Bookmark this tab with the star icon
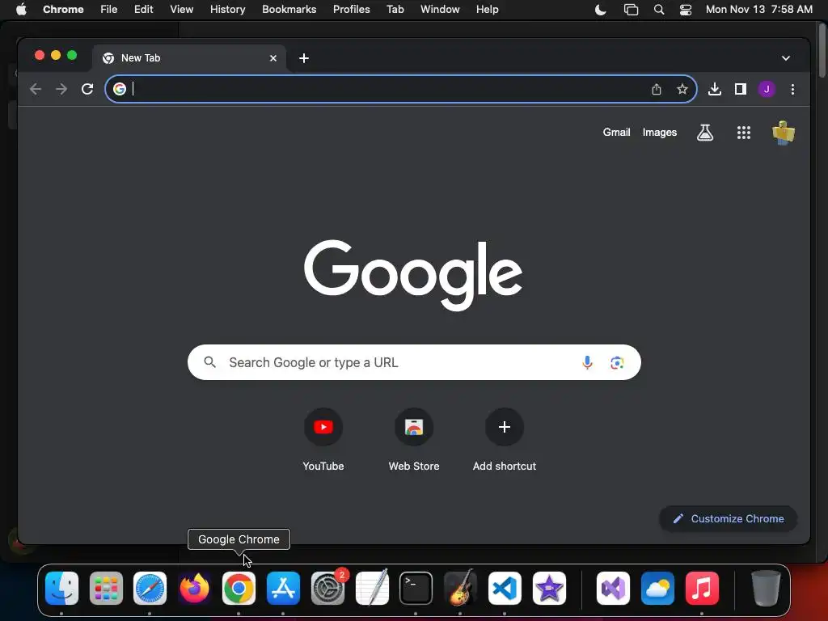Screen dimensions: 828x621 tap(682, 89)
